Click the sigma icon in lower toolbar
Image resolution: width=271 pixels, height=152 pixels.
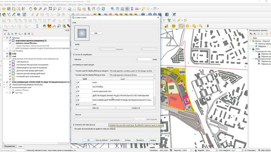click(37, 26)
